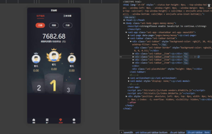Close the DevTools panel with the X
212x134 pixels.
pyautogui.click(x=209, y=6)
